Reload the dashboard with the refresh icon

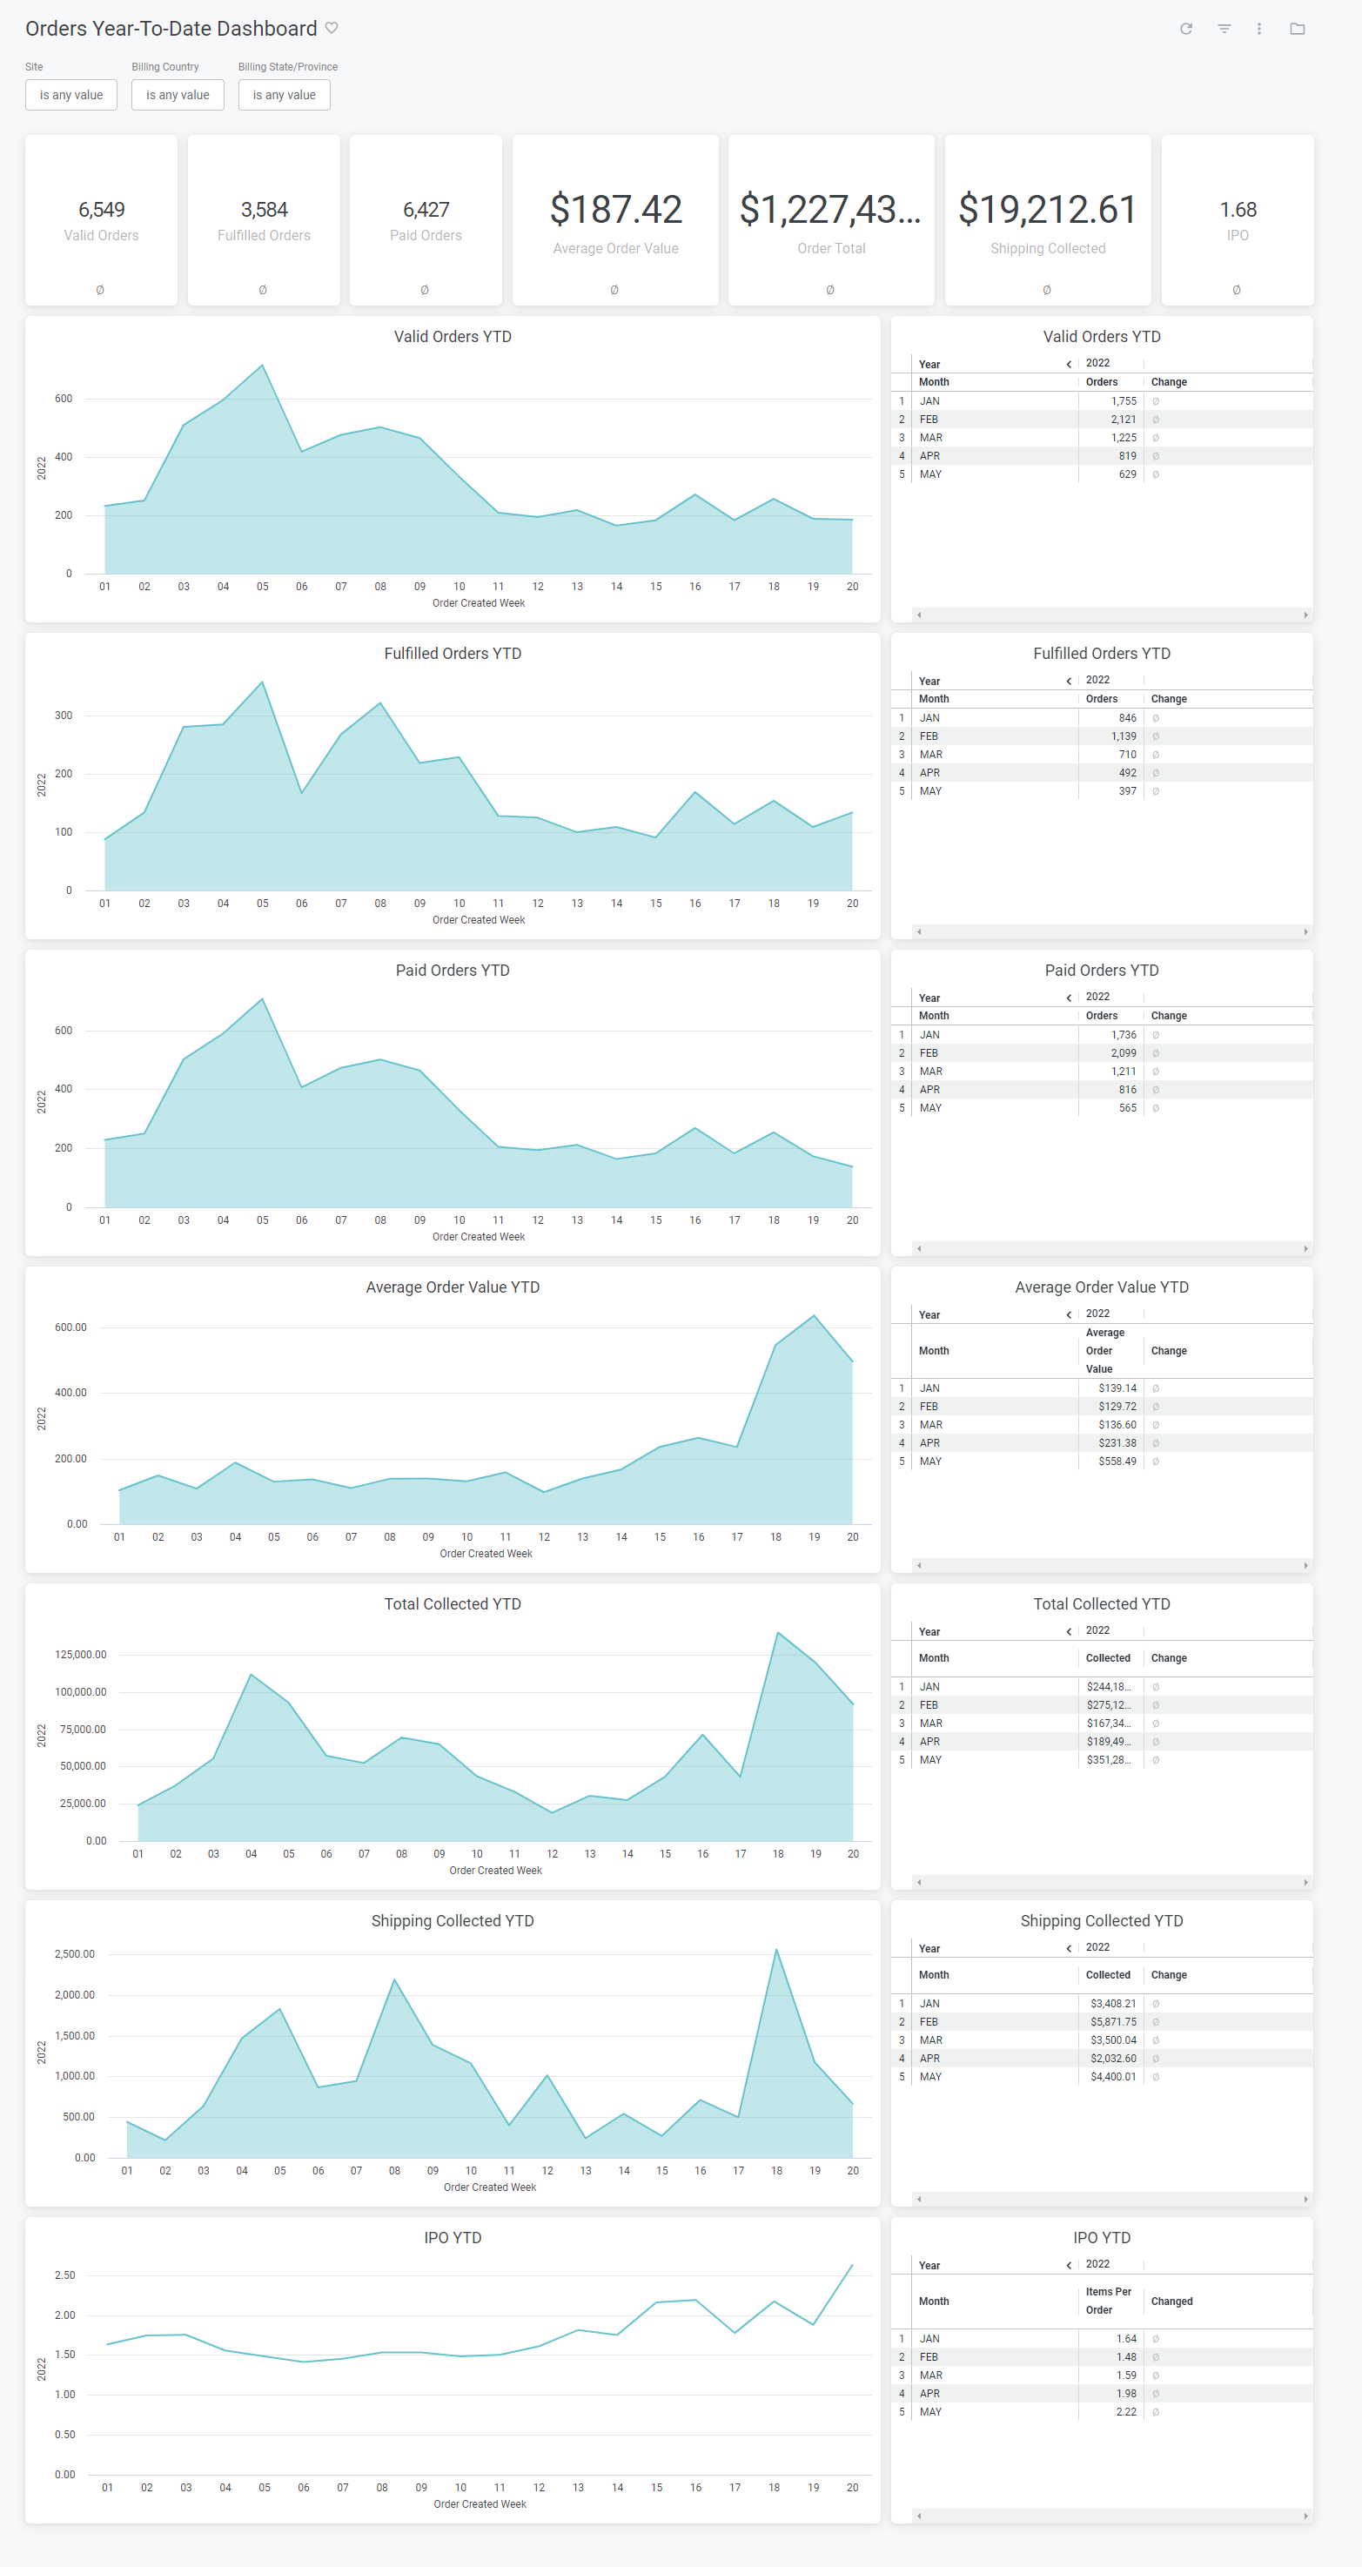coord(1185,29)
